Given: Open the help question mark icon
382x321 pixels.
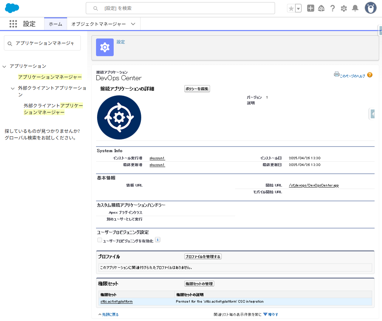Looking at the screenshot, I should pos(333,8).
